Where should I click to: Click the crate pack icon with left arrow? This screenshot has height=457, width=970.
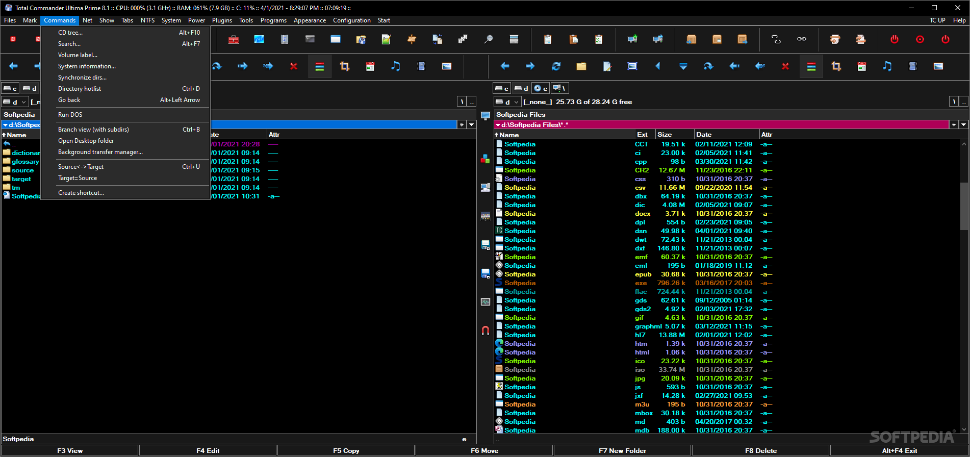(x=692, y=39)
